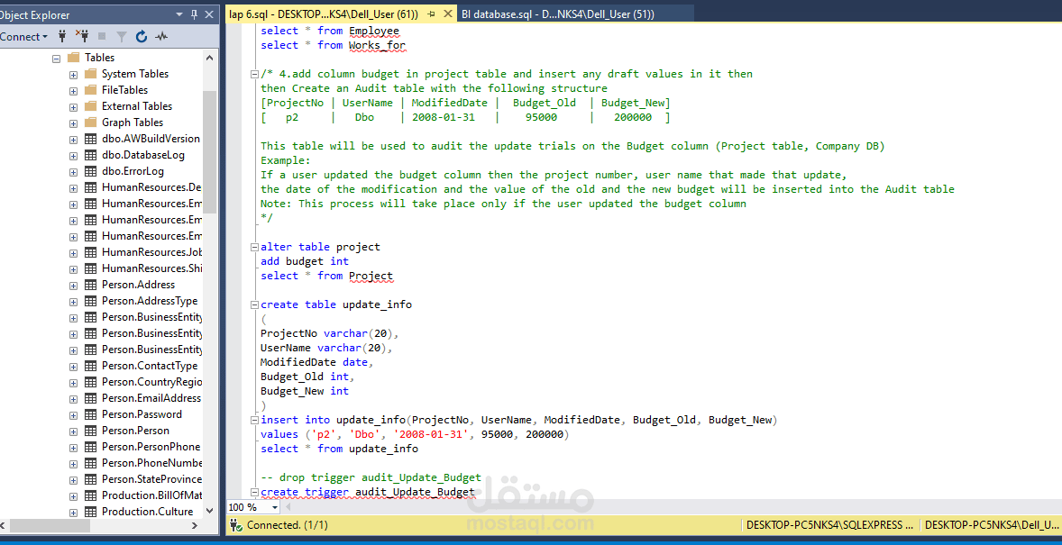The width and height of the screenshot is (1062, 545).
Task: Pin the lap 6.sql tab
Action: tap(432, 14)
